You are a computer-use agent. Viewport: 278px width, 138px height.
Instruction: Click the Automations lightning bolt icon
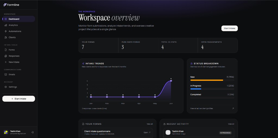coord(6,31)
